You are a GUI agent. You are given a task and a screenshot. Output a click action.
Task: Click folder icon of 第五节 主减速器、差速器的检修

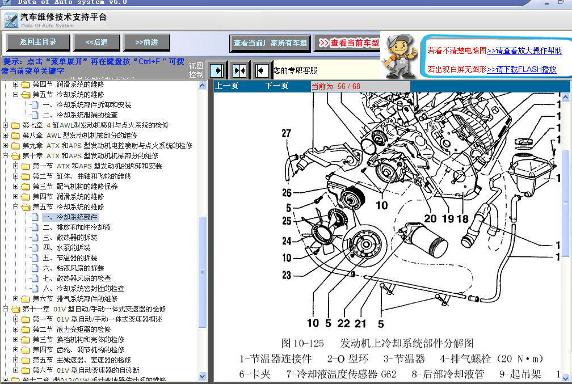(x=26, y=360)
